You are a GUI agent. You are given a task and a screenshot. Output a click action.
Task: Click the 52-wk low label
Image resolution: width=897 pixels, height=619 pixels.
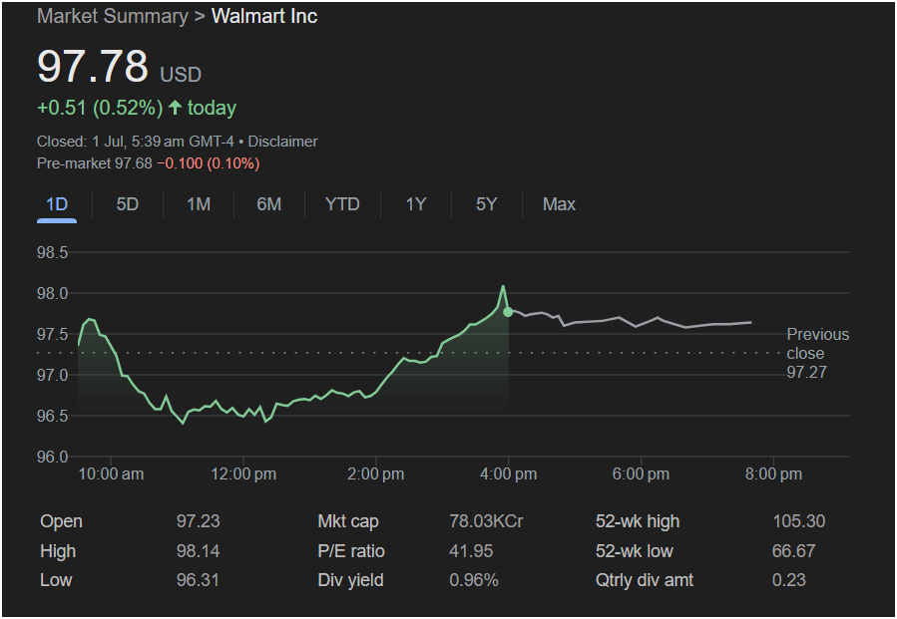click(634, 551)
